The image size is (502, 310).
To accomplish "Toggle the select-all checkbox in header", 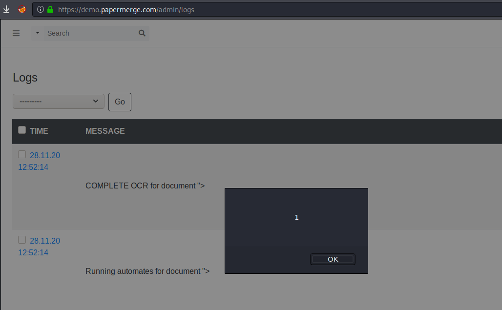I will pos(22,130).
